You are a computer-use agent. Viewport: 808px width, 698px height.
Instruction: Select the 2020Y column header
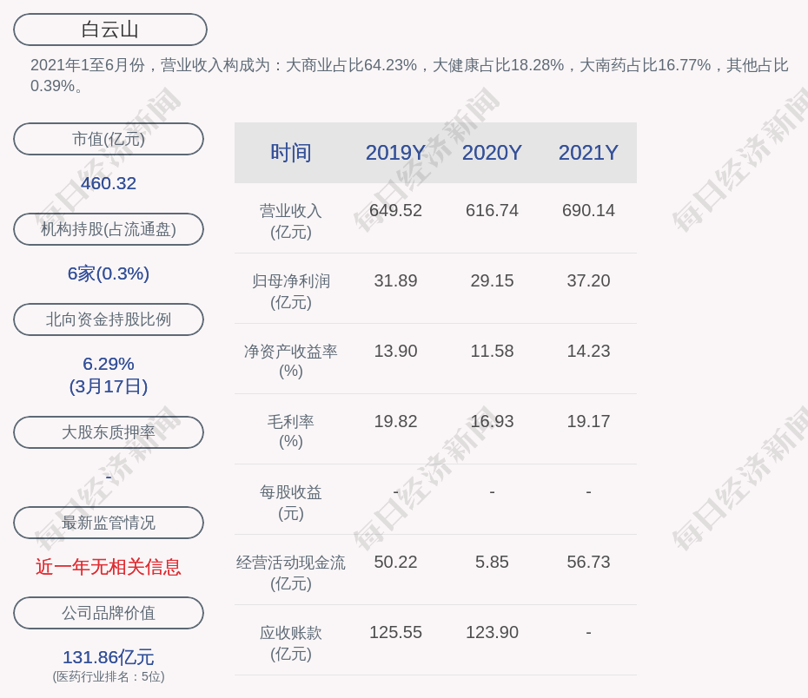492,153
